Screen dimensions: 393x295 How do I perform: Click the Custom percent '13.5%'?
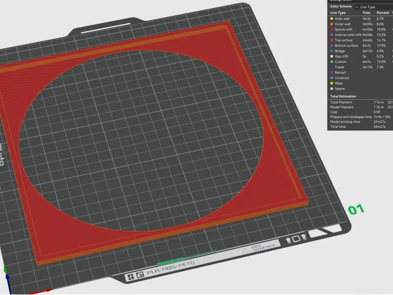[381, 62]
